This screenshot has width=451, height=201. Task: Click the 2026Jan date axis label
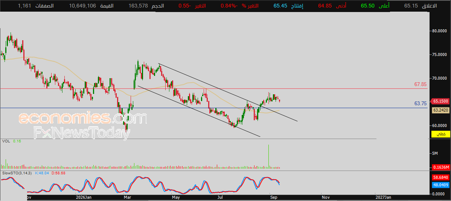pos(84,198)
